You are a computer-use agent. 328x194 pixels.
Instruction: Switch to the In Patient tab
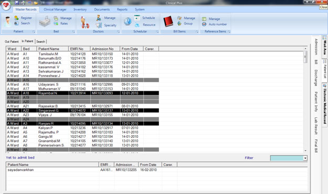[x=27, y=41]
